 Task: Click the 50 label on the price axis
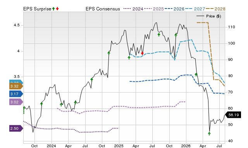pyautogui.click(x=230, y=125)
